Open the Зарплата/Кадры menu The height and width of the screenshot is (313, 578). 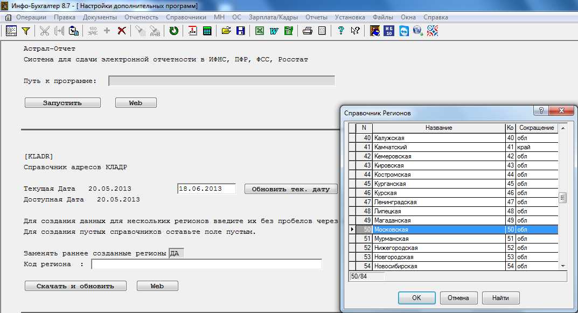pyautogui.click(x=273, y=17)
